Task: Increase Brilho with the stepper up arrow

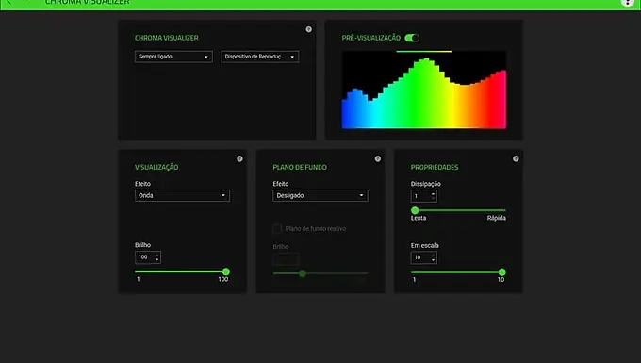Action: click(157, 255)
